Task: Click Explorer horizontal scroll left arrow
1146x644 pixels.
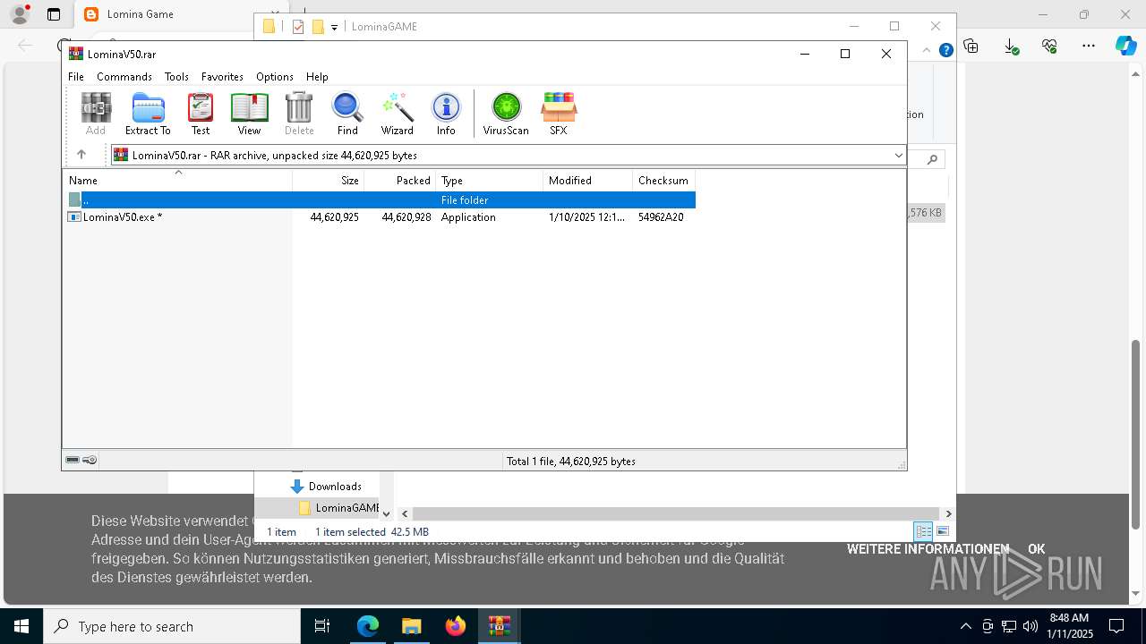Action: (x=405, y=513)
